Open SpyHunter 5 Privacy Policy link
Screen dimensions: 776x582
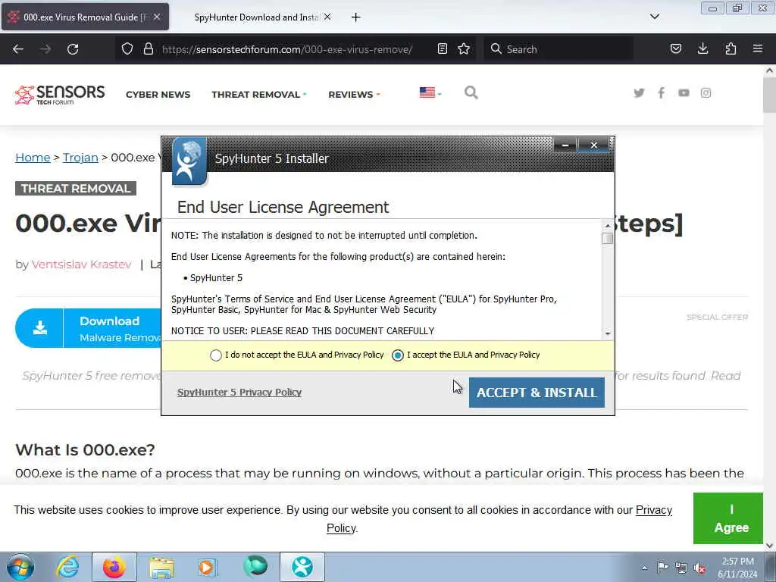(239, 392)
